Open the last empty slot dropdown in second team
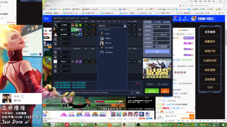227x127 pixels. [64, 71]
